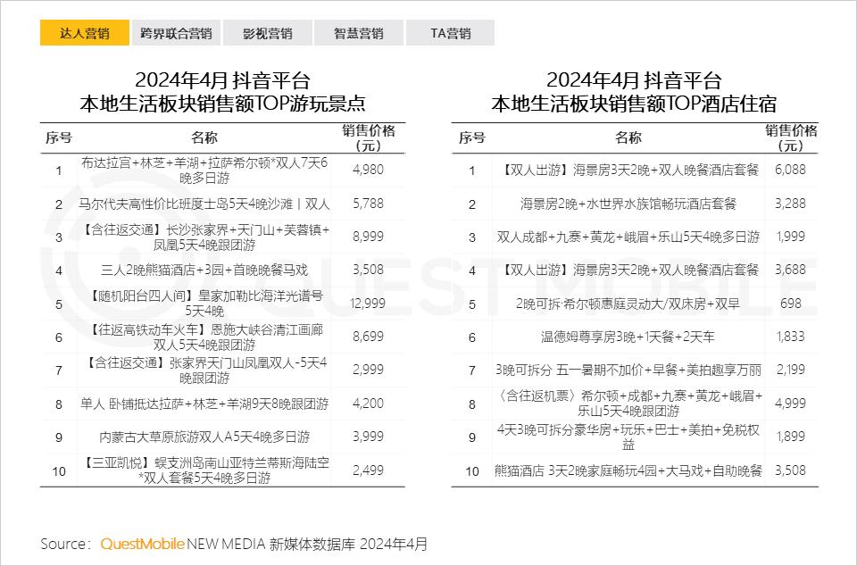This screenshot has width=857, height=566.
Task: Click the 销售价格 header in attractions table
Action: (x=369, y=137)
